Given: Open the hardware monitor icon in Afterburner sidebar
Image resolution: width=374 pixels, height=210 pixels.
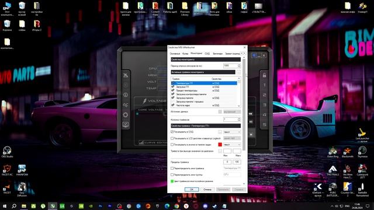Looking at the screenshot, I should [126, 124].
